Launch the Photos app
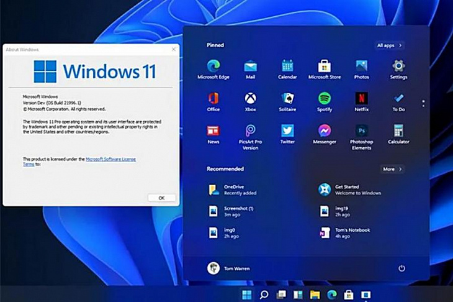 (361, 70)
